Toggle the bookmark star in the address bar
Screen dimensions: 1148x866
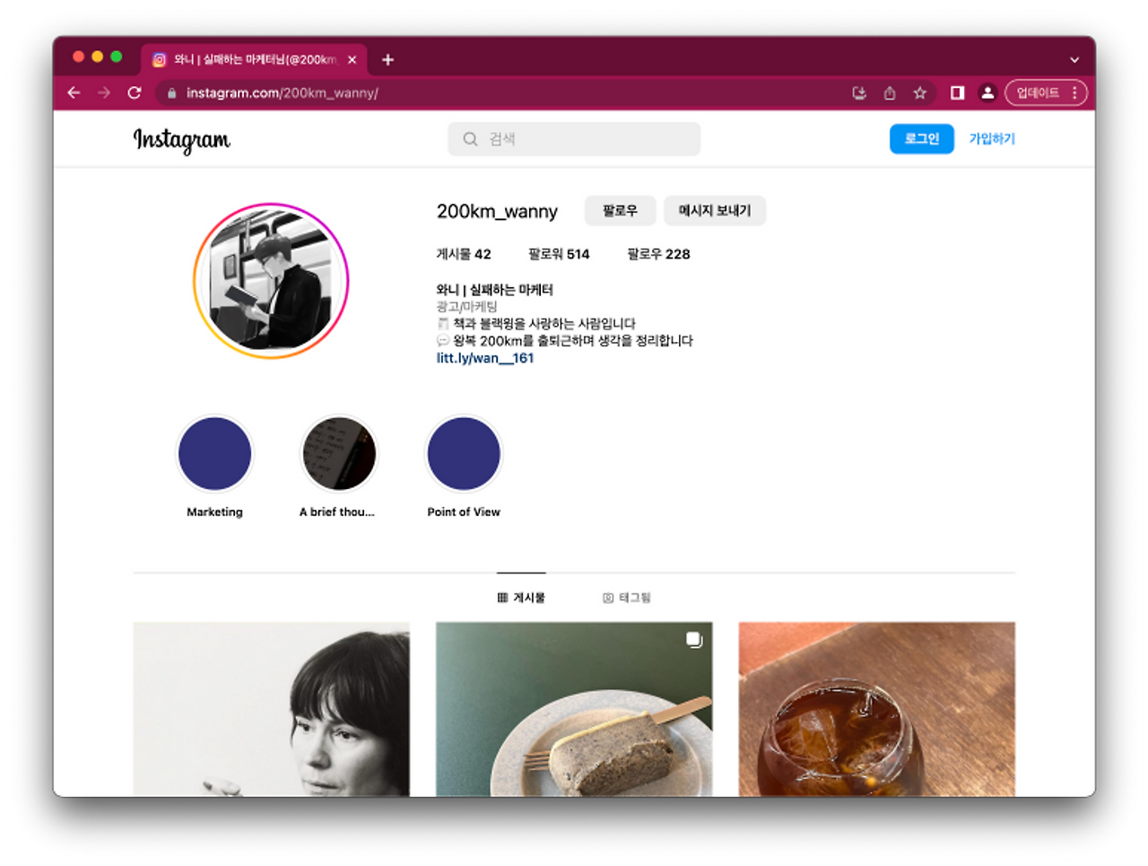[x=919, y=92]
